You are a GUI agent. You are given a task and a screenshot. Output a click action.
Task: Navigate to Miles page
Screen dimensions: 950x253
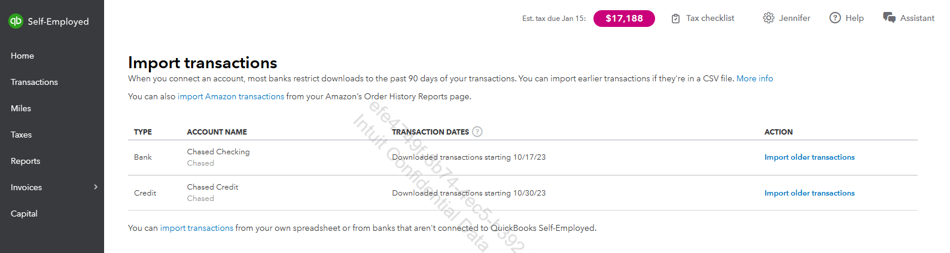(x=21, y=108)
